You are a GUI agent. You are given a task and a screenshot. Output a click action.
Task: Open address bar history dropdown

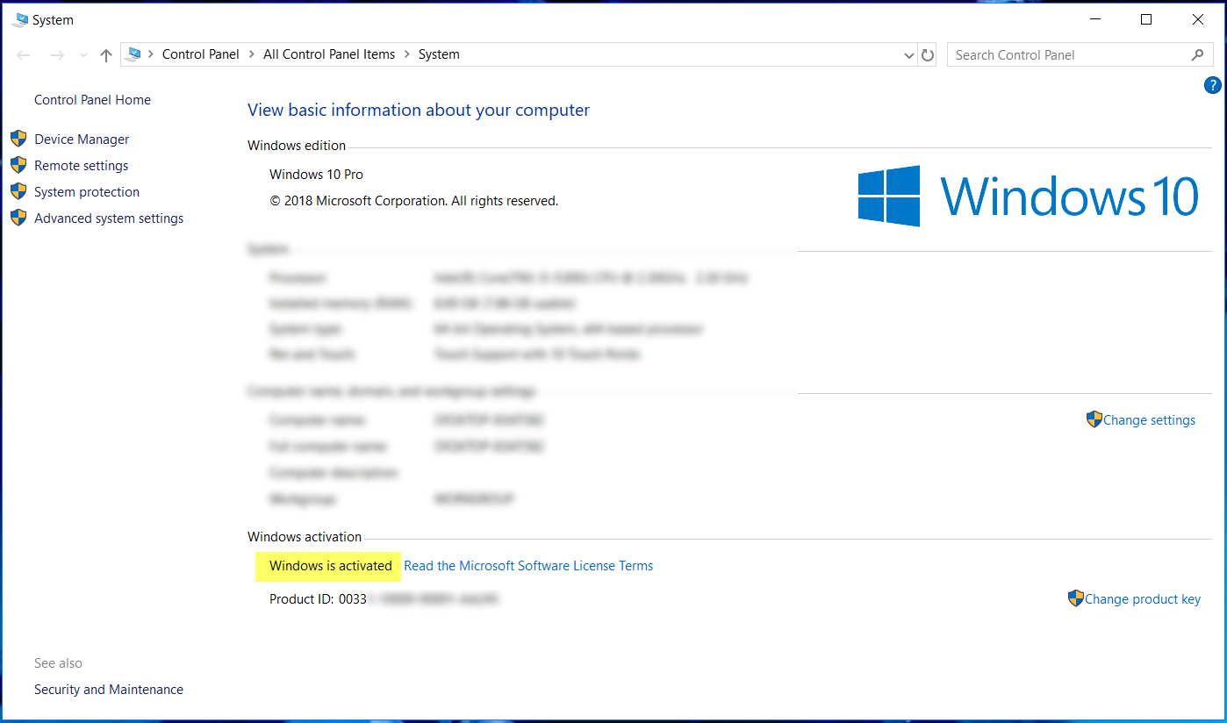click(x=909, y=55)
